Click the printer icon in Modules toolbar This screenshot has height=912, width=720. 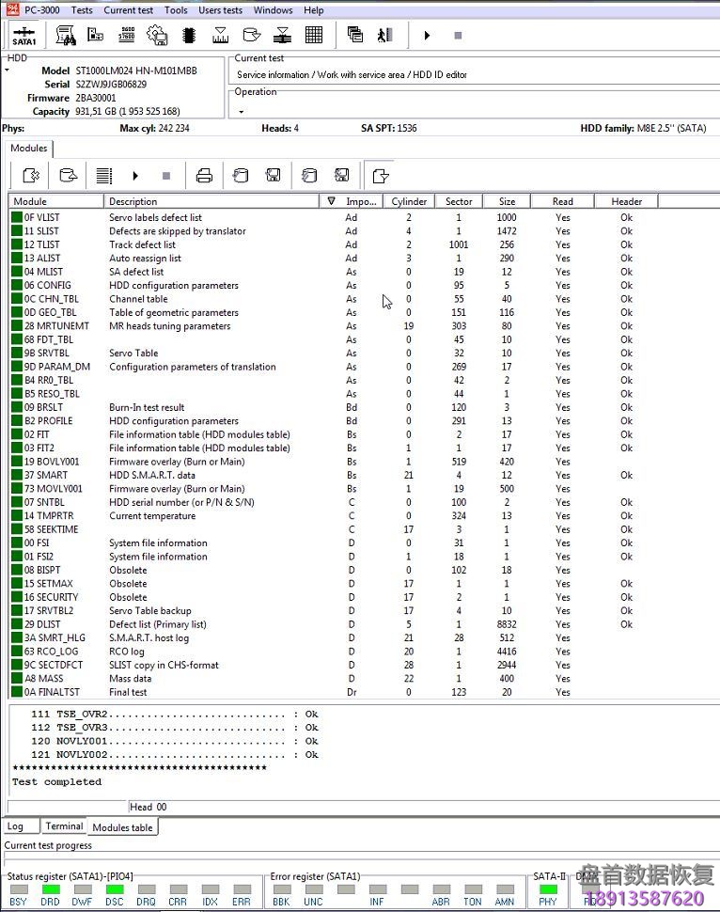coord(204,175)
